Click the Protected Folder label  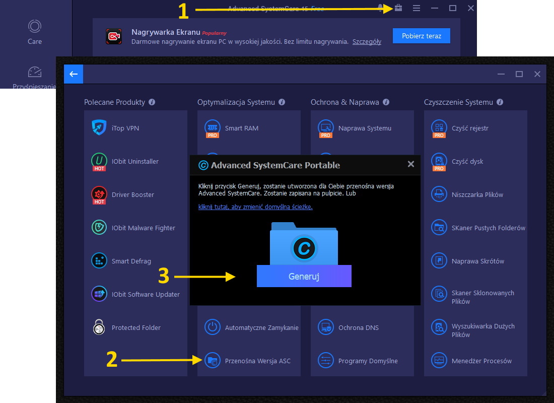tap(136, 328)
